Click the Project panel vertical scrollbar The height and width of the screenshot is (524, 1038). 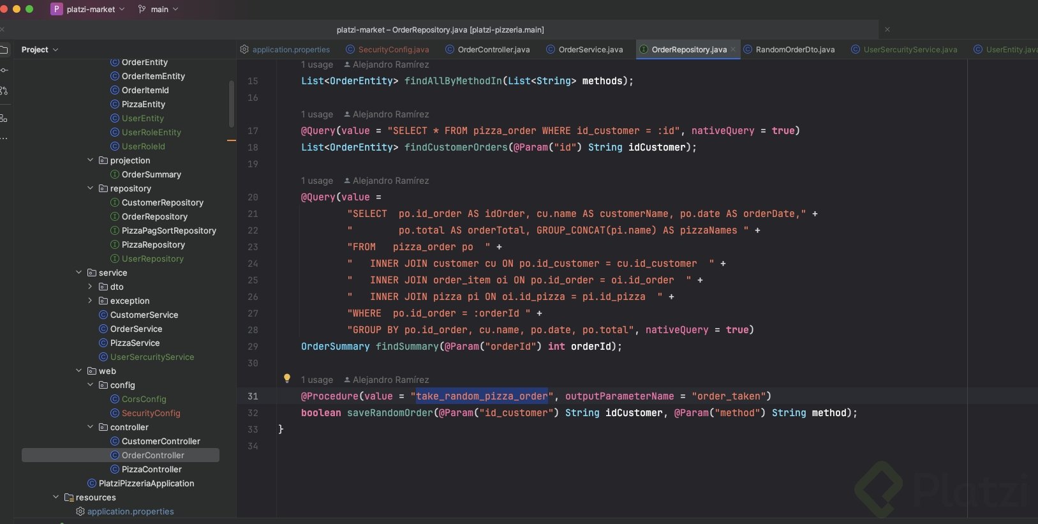coord(231,103)
